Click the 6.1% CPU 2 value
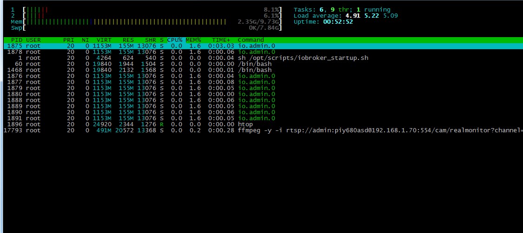The image size is (523, 233). [271, 16]
